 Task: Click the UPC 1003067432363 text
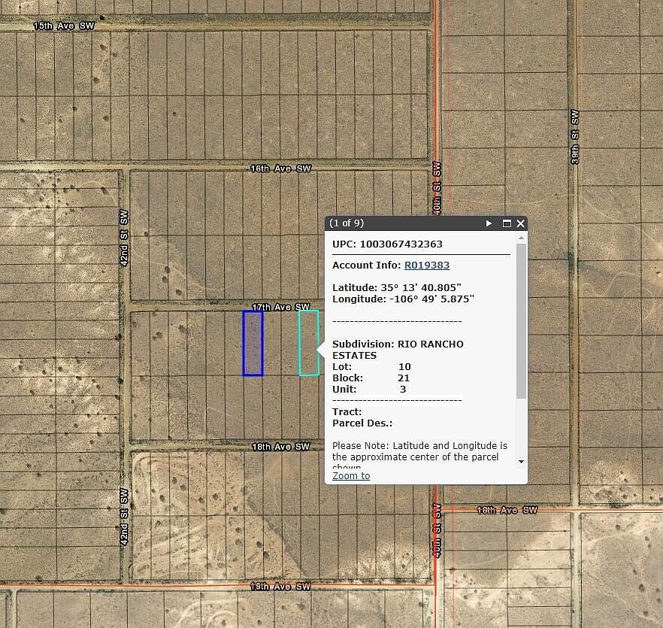(x=387, y=244)
